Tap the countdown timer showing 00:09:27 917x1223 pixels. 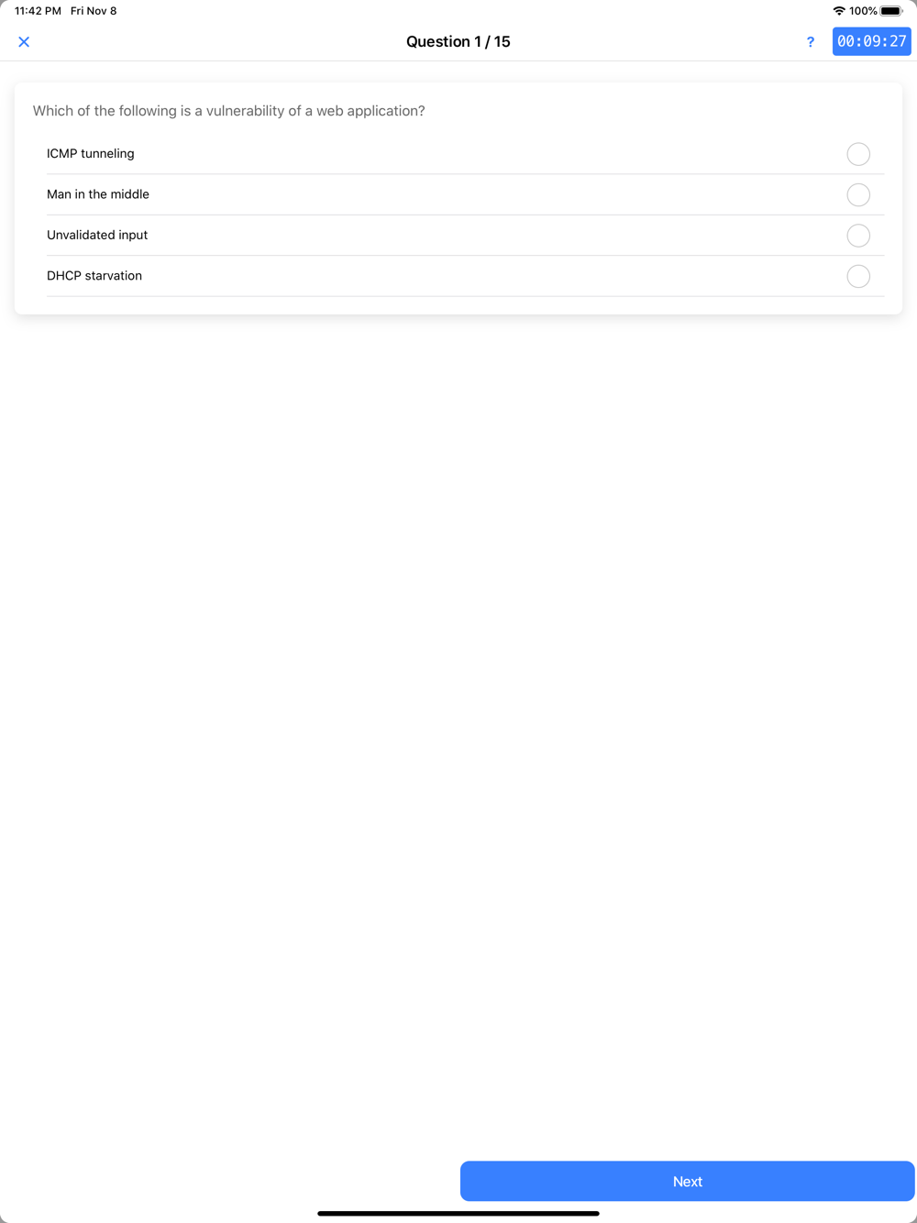pyautogui.click(x=872, y=41)
